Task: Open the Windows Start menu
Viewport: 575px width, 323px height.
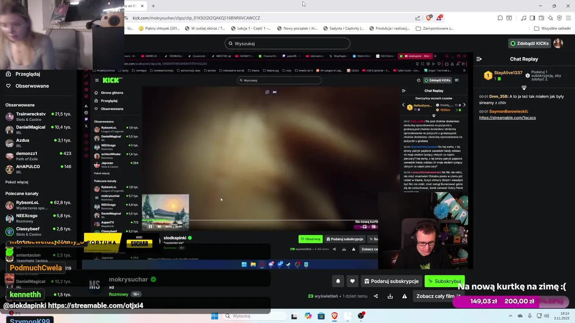Action: point(215,316)
